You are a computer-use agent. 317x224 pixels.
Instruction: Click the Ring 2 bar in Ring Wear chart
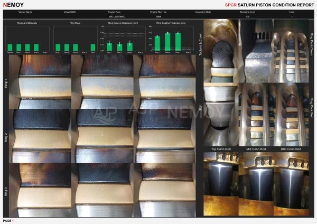pyautogui.click(x=67, y=48)
